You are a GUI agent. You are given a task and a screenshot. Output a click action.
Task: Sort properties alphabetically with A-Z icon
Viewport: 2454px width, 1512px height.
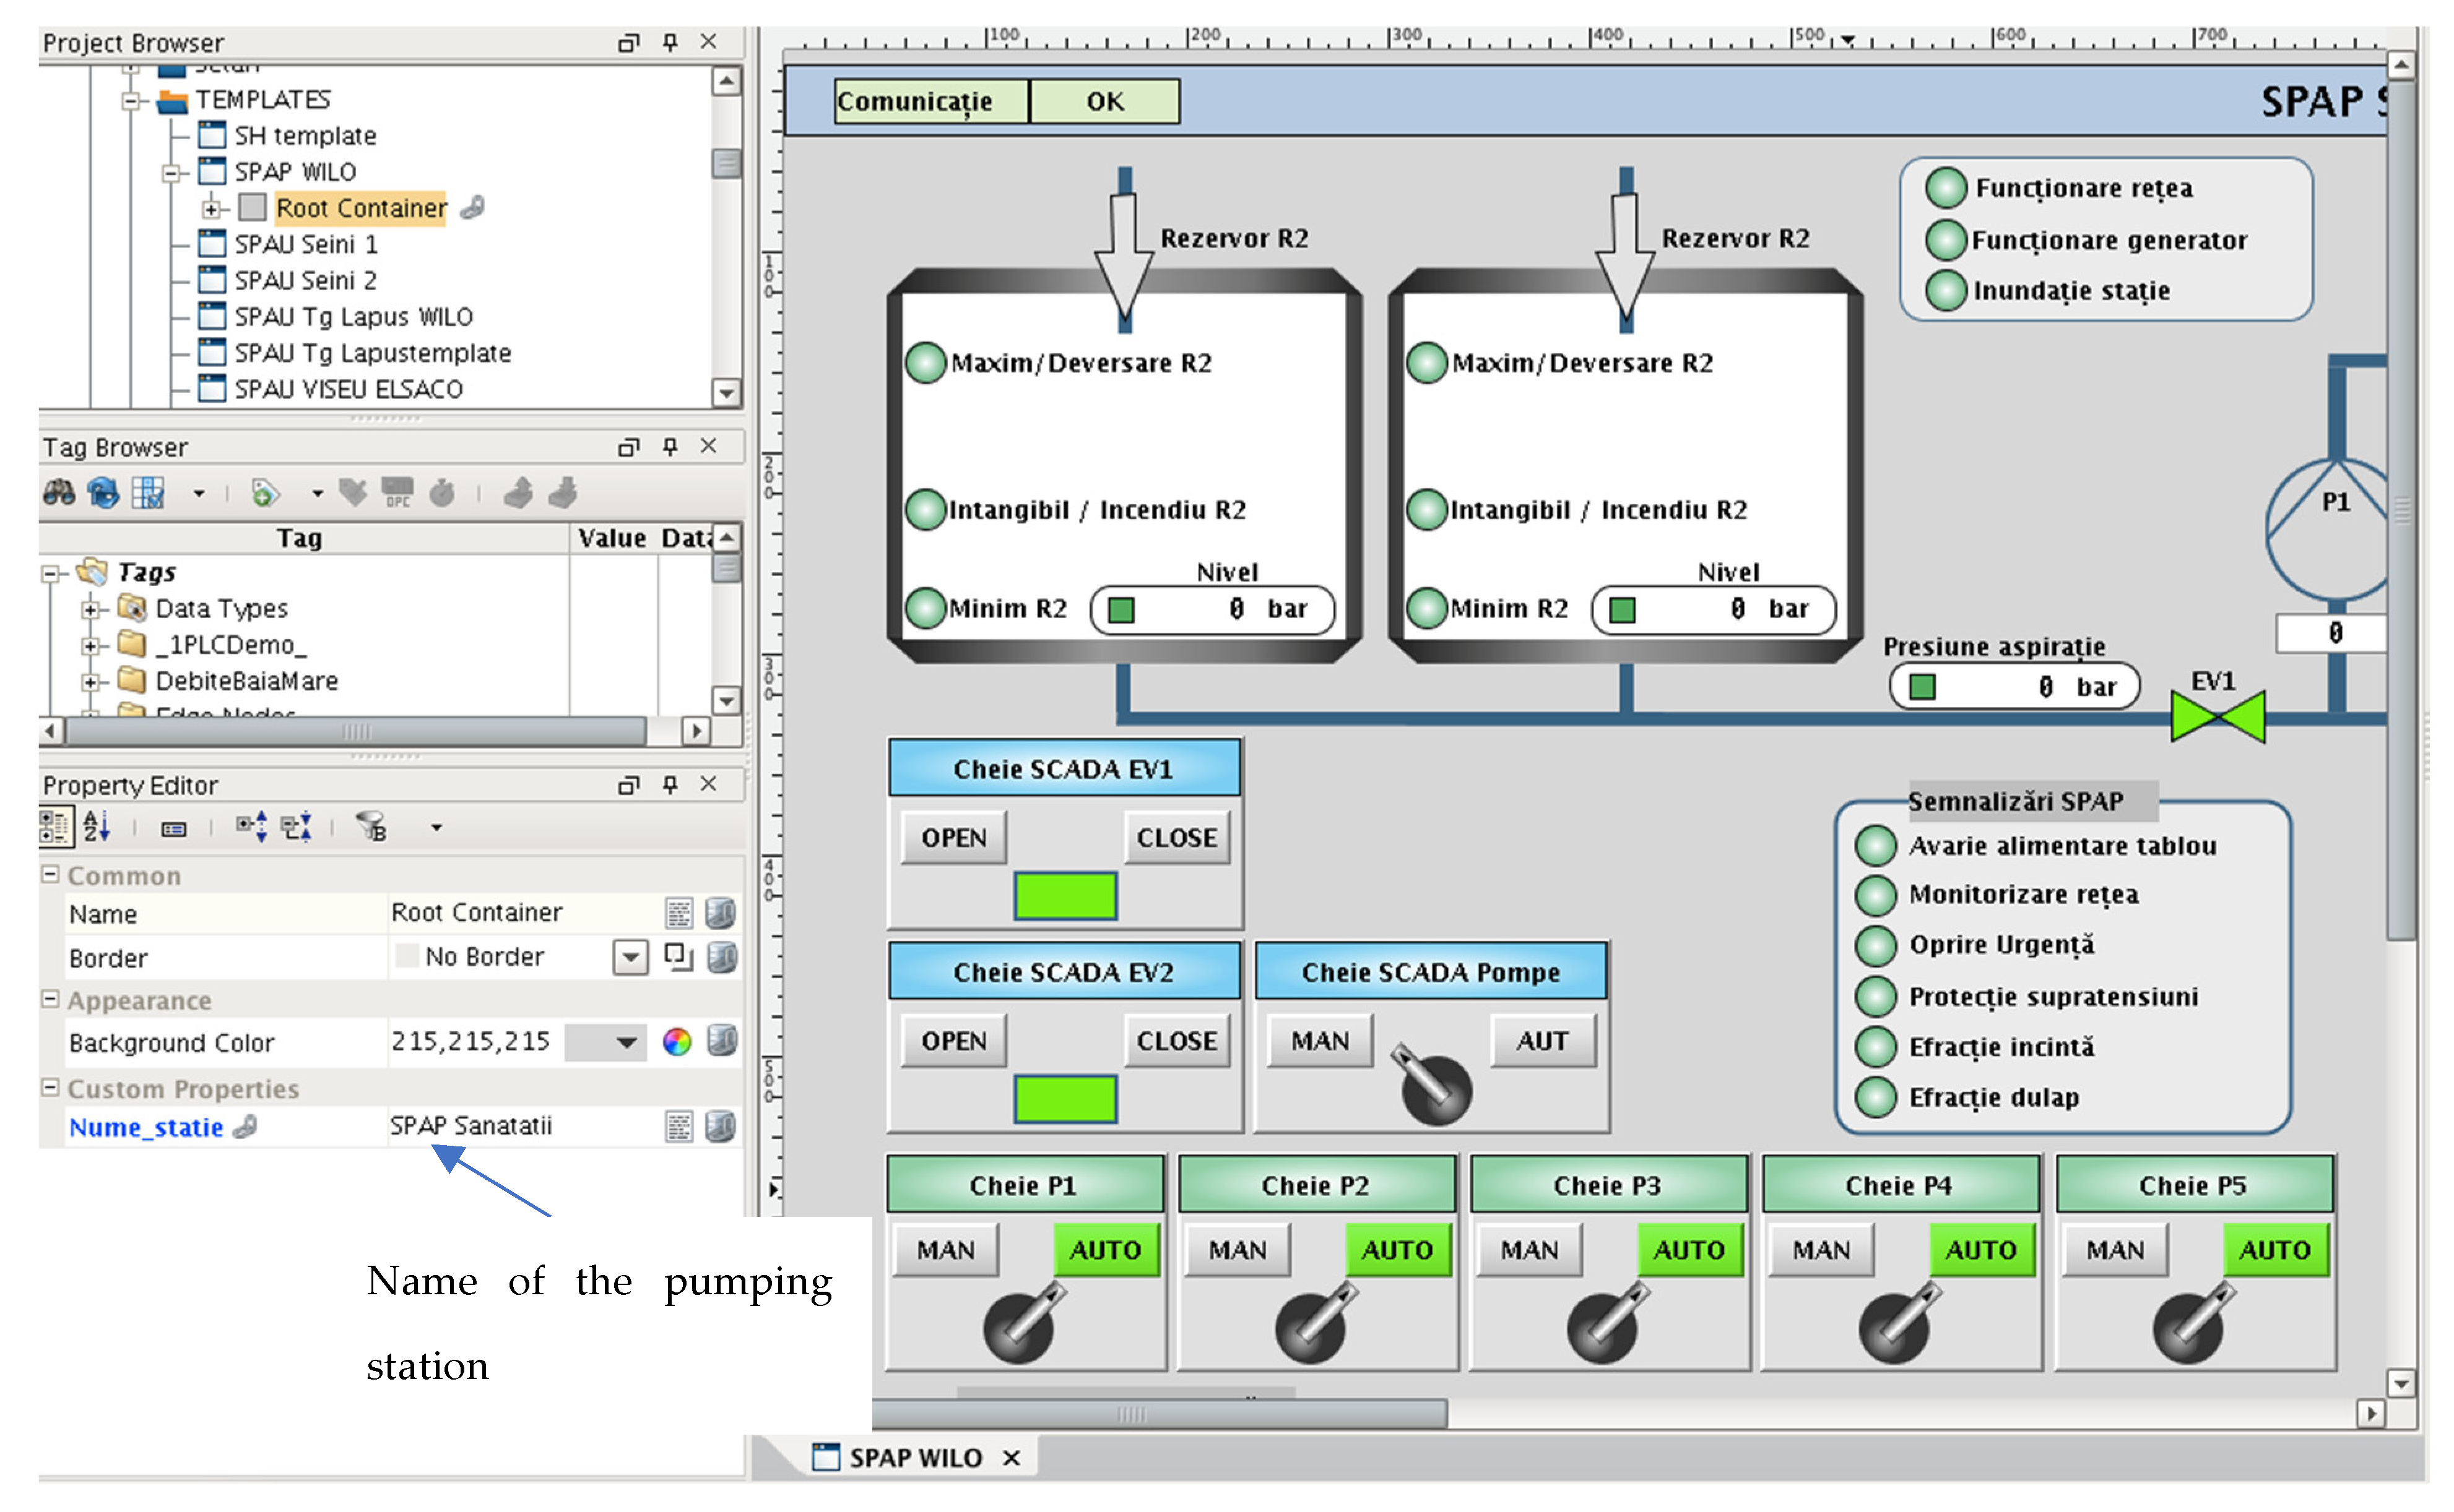tap(97, 827)
